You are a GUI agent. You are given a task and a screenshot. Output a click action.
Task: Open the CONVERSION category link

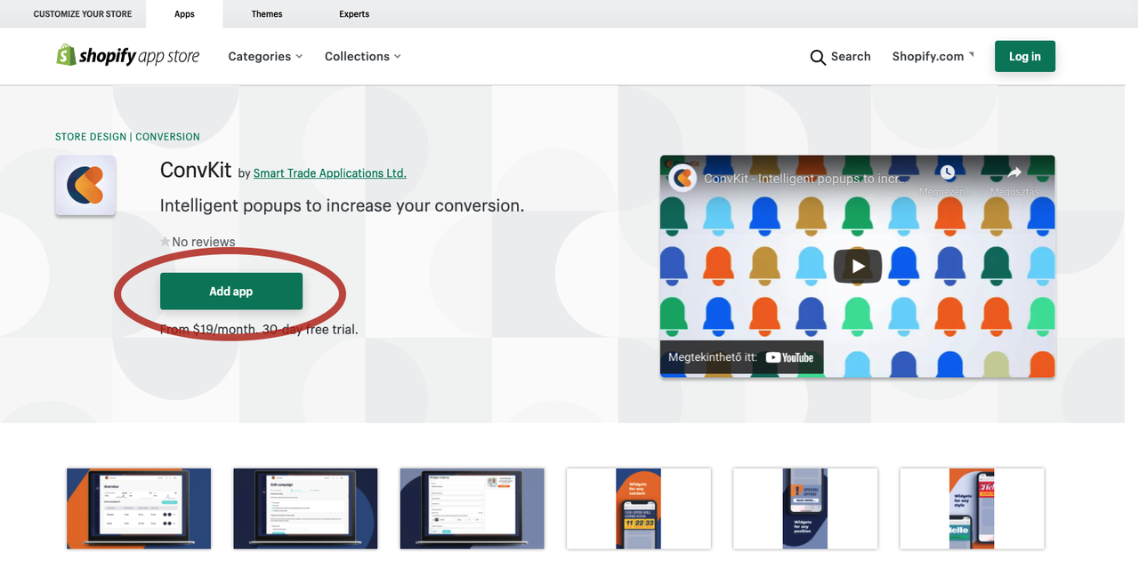pos(167,137)
